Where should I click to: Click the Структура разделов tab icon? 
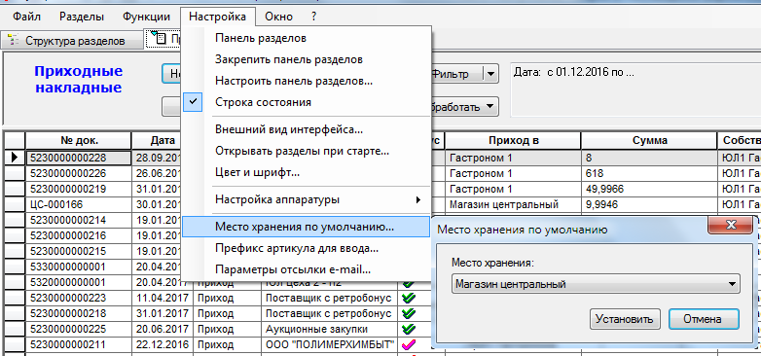tap(14, 41)
